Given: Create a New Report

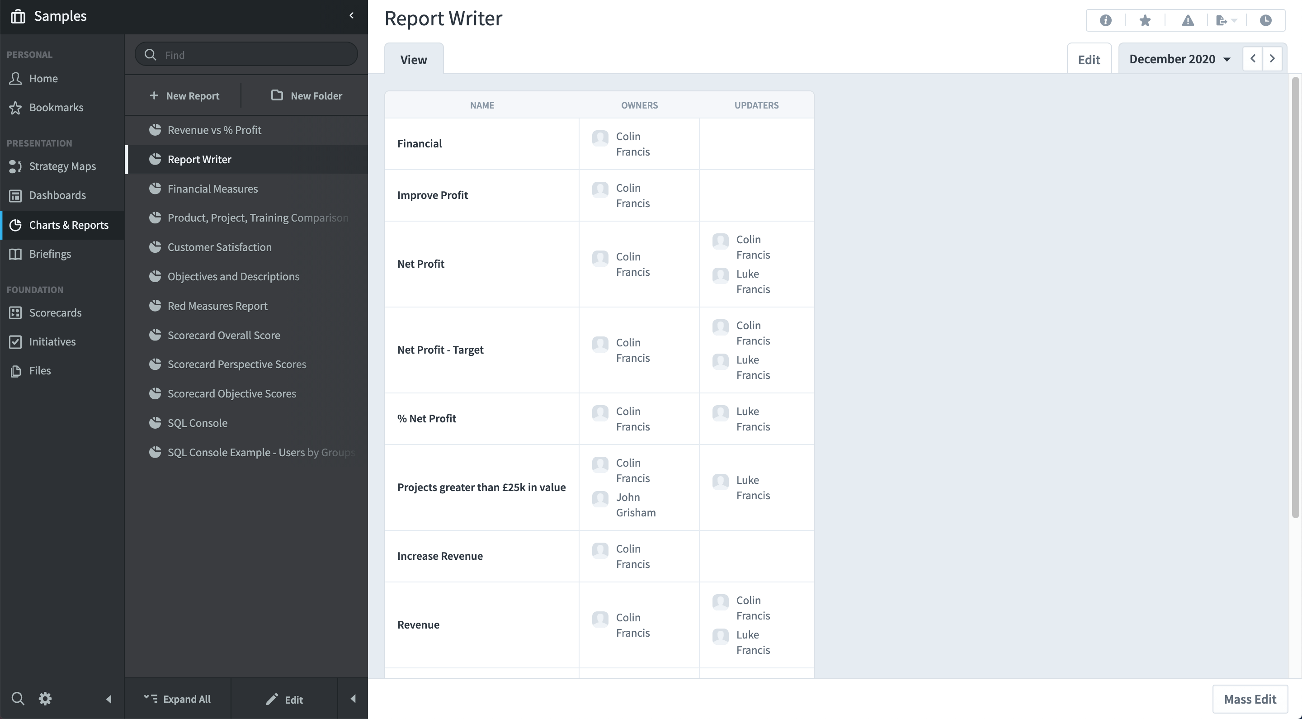Looking at the screenshot, I should point(184,95).
